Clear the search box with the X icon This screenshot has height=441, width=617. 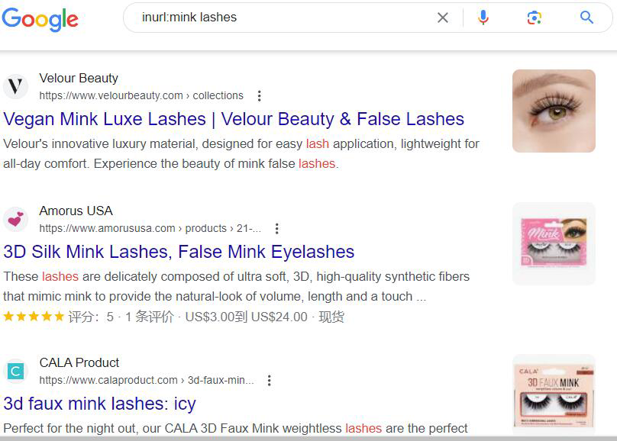(443, 18)
